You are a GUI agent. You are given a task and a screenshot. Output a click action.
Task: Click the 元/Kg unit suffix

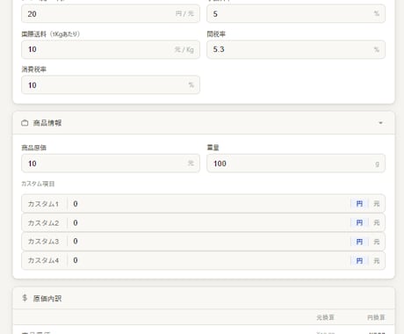(184, 49)
